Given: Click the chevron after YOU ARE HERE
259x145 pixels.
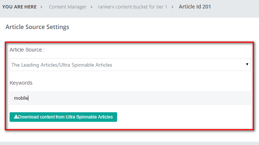Looking at the screenshot, I should (x=42, y=7).
